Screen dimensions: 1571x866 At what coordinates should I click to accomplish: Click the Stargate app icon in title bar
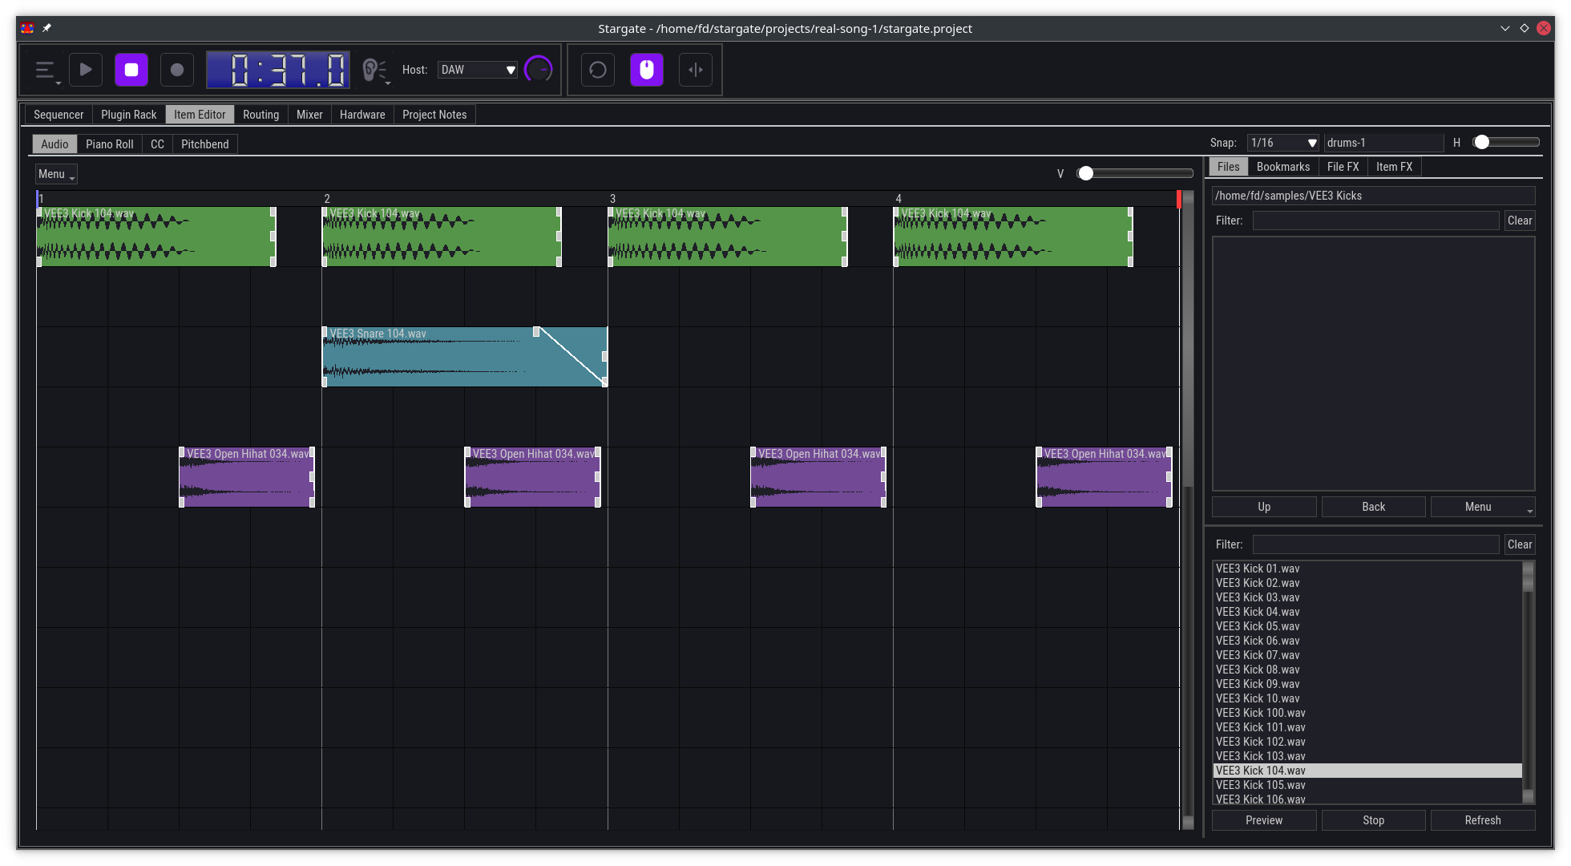(27, 28)
